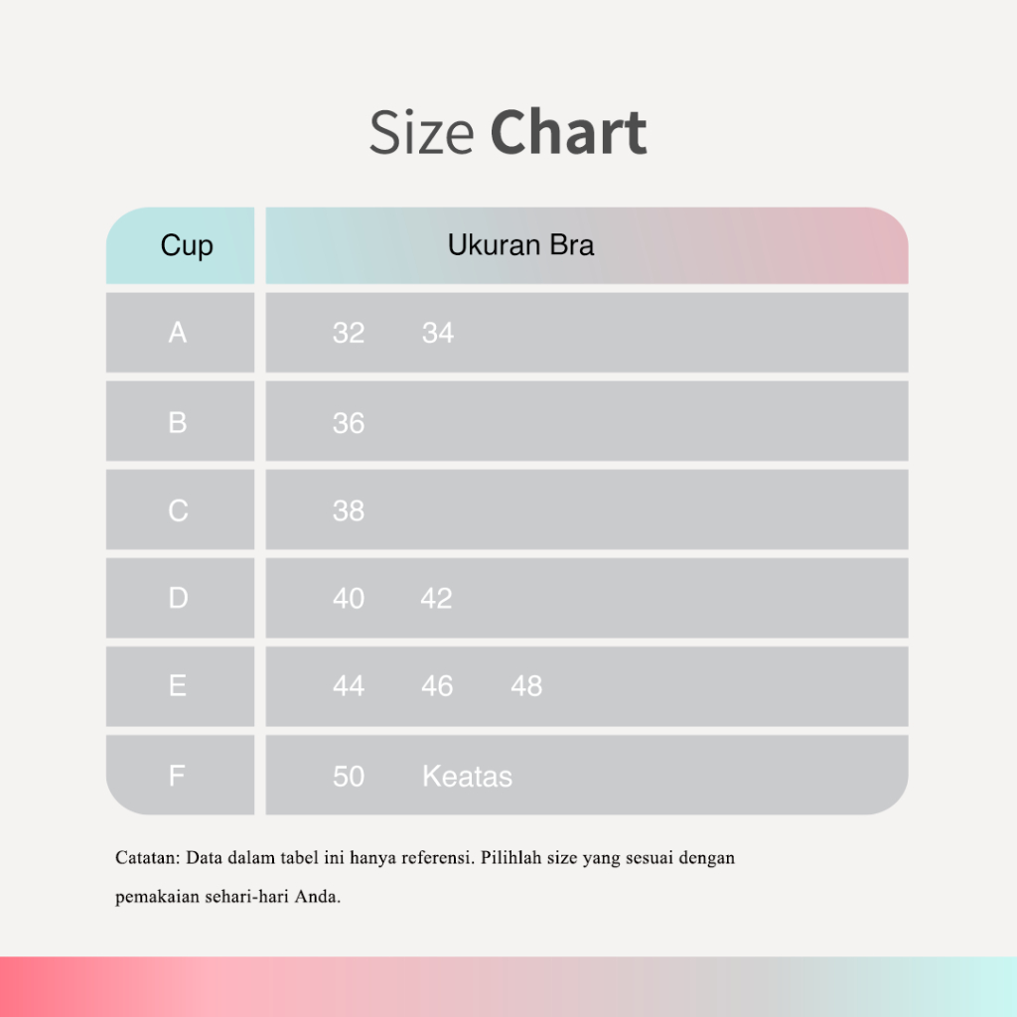Pick bra size 42
Image resolution: width=1017 pixels, height=1017 pixels.
(436, 599)
